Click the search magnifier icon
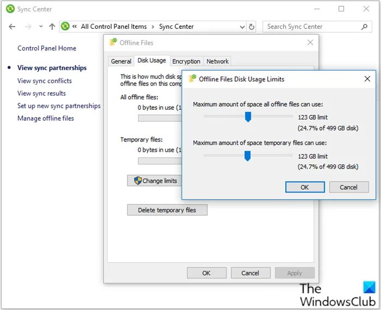The width and height of the screenshot is (381, 310). point(364,27)
